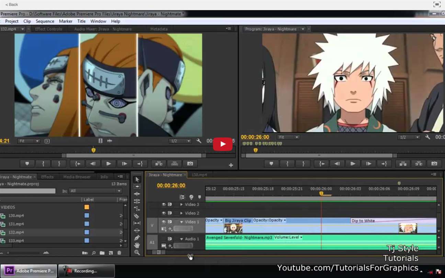Switch to the Effect Controls tab
The height and width of the screenshot is (278, 445).
48,29
